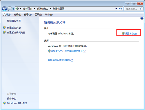
Task: Open the 文件(F) menu
Action: coord(7,15)
